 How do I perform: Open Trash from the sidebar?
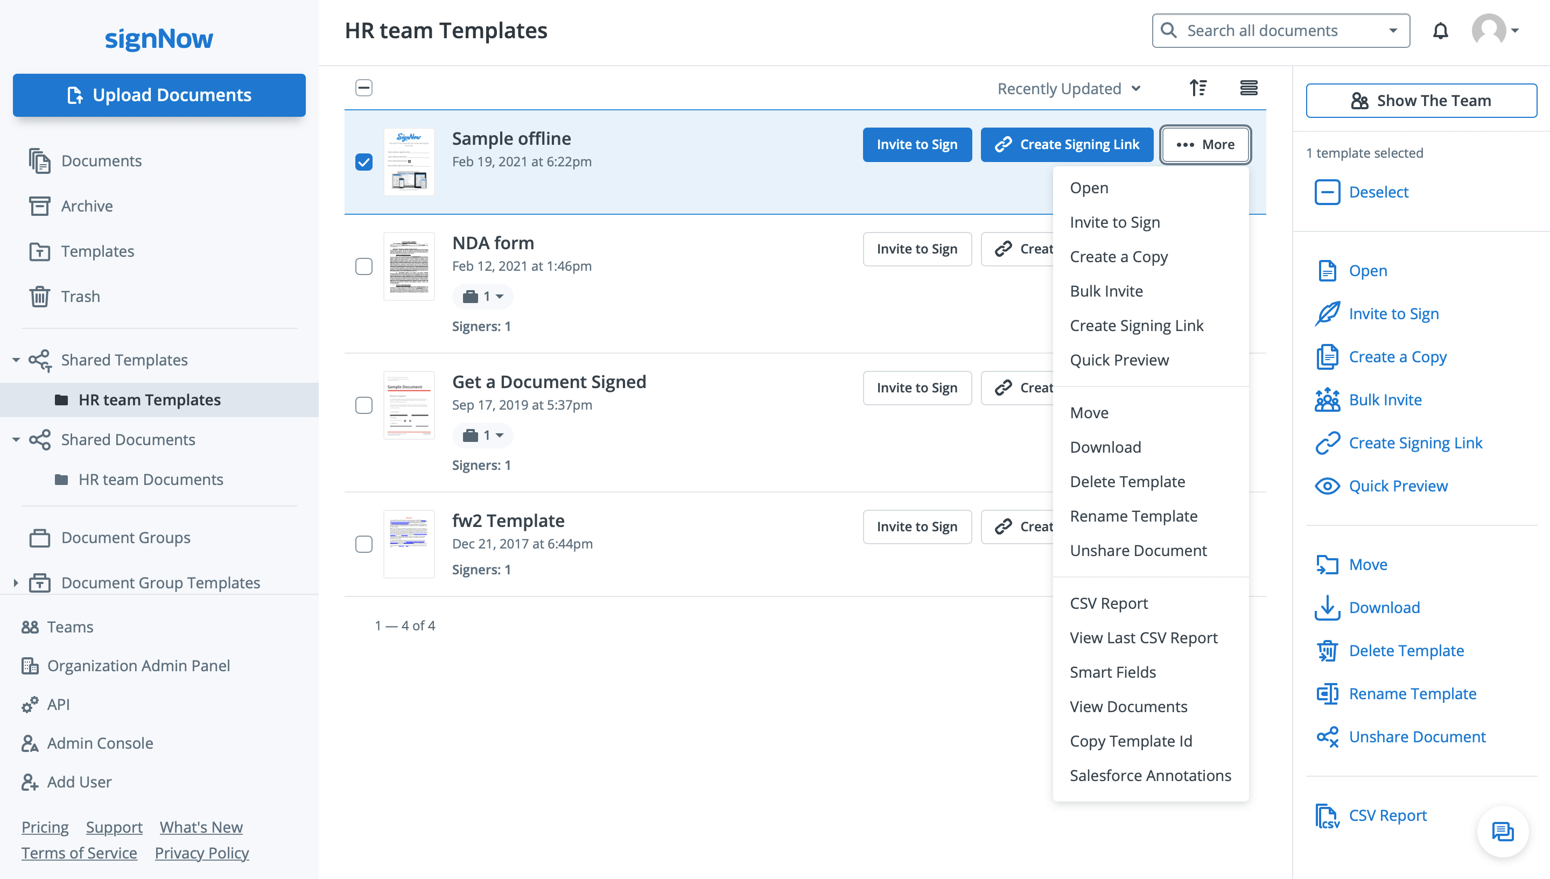pos(80,297)
